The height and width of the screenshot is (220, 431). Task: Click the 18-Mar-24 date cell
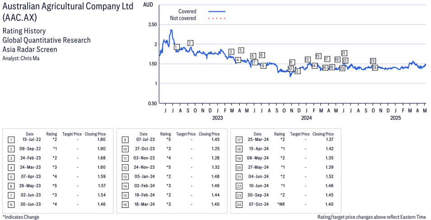144,204
